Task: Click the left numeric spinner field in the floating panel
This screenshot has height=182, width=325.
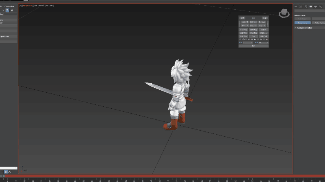Action: click(248, 42)
